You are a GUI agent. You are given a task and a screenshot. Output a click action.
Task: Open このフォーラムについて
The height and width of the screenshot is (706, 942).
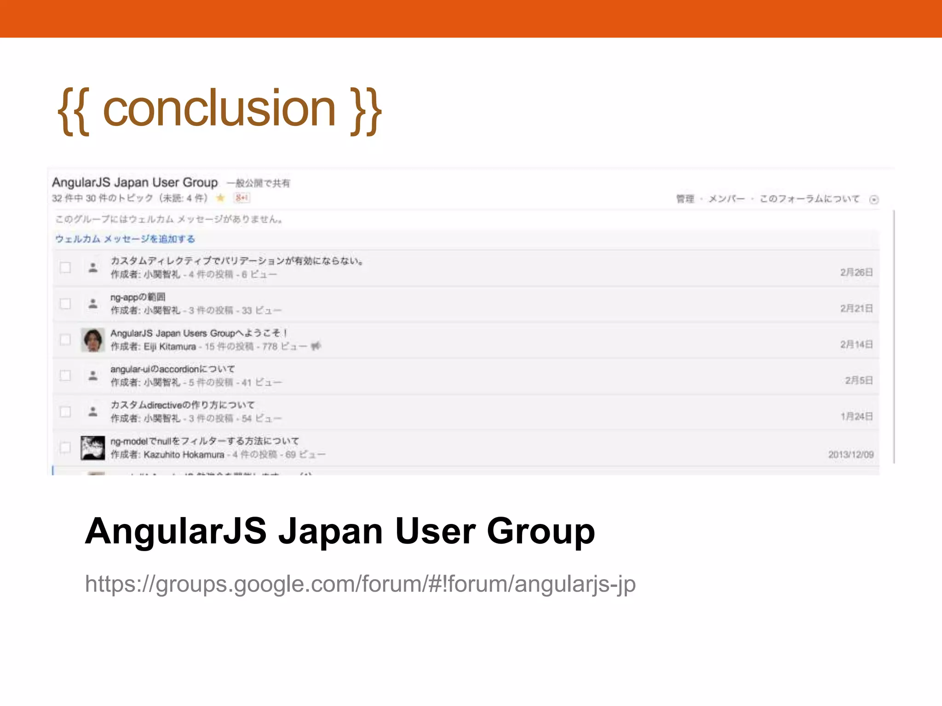[x=809, y=199]
